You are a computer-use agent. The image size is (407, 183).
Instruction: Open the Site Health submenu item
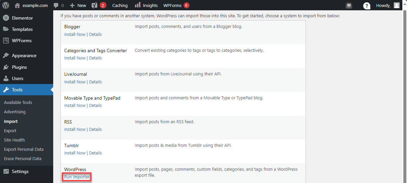click(x=14, y=140)
